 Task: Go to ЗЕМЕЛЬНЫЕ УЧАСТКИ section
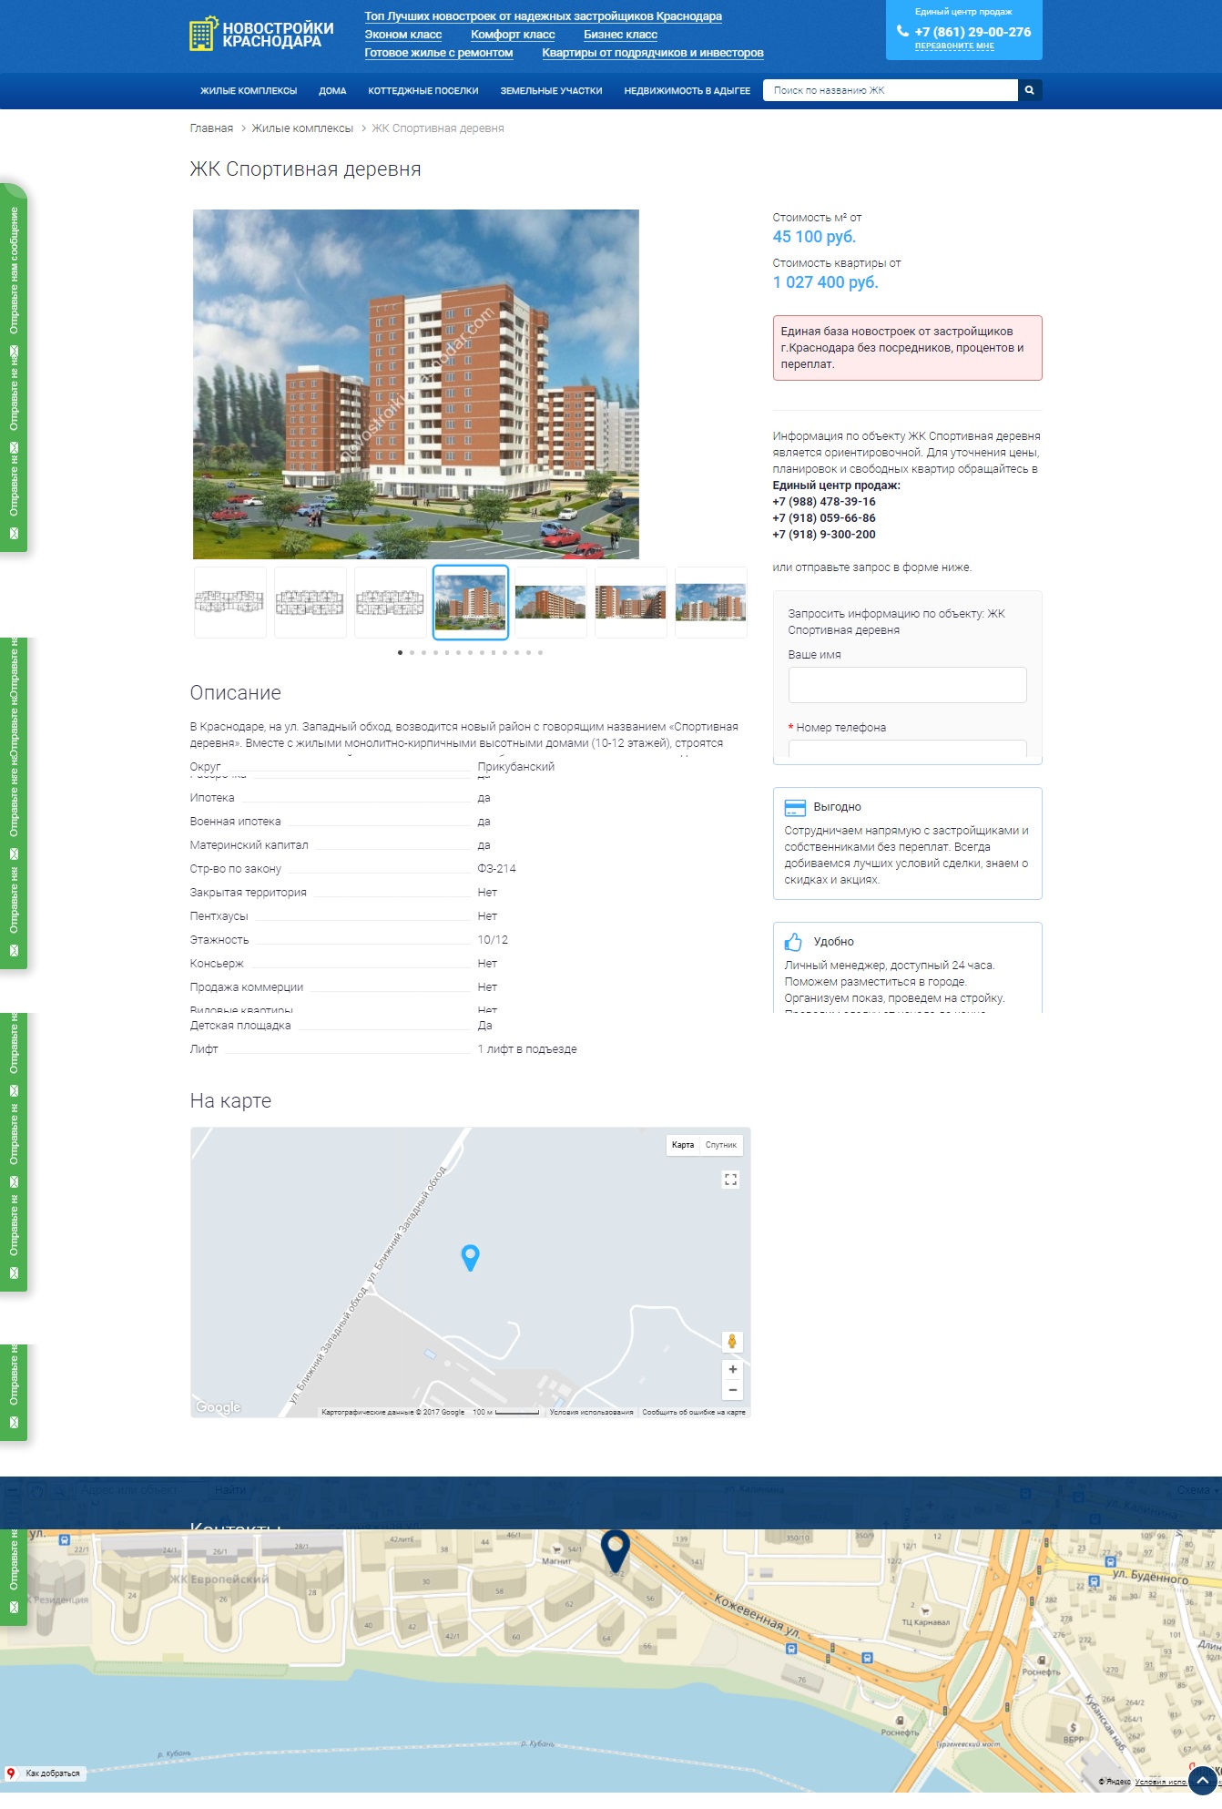point(551,91)
